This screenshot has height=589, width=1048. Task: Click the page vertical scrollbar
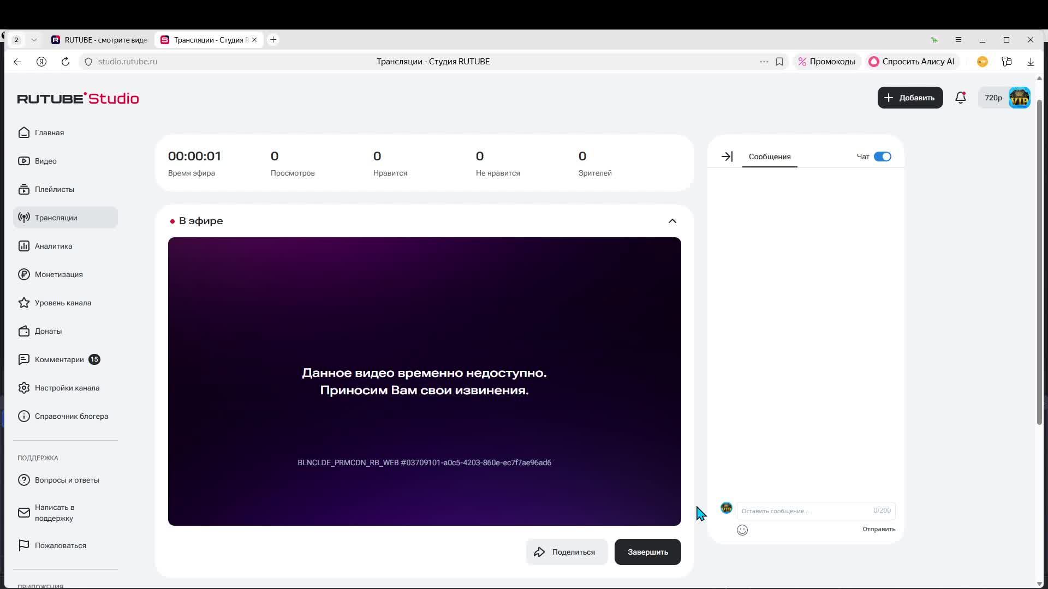1039,262
